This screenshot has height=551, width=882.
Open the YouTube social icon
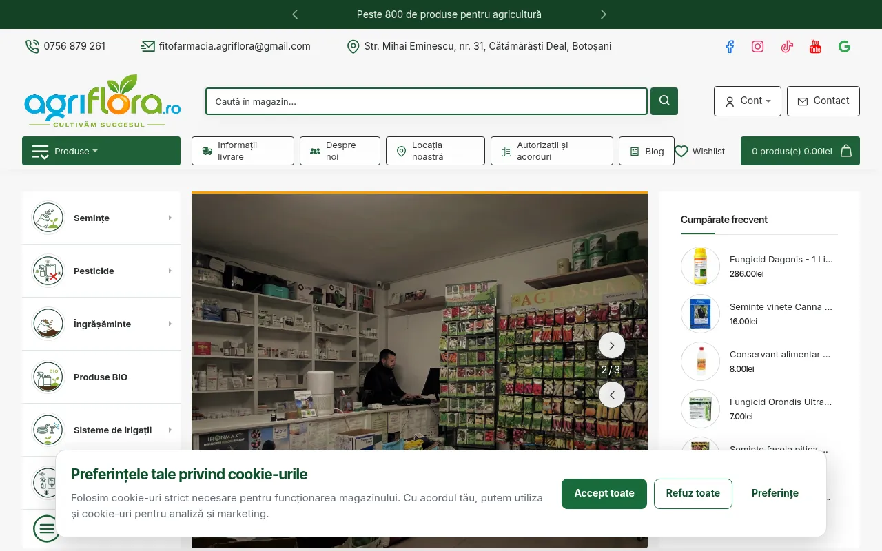click(x=815, y=46)
